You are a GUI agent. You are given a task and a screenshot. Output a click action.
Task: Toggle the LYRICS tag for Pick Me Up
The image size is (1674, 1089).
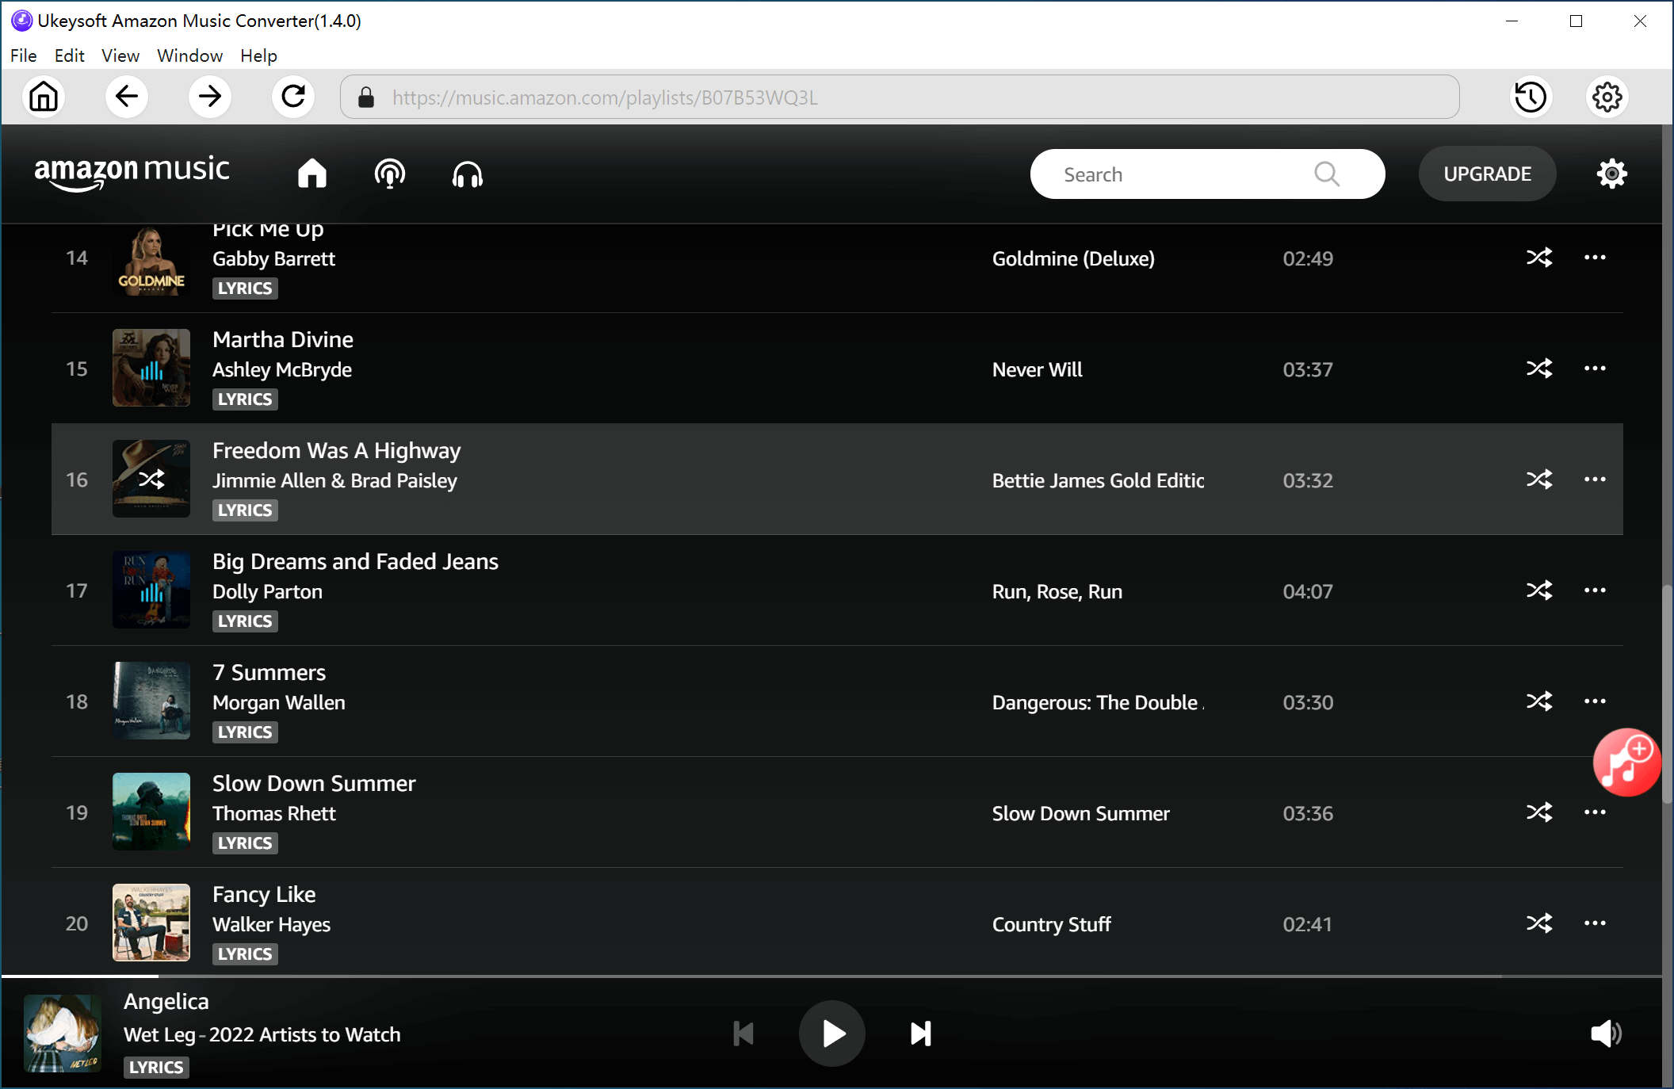pos(243,288)
